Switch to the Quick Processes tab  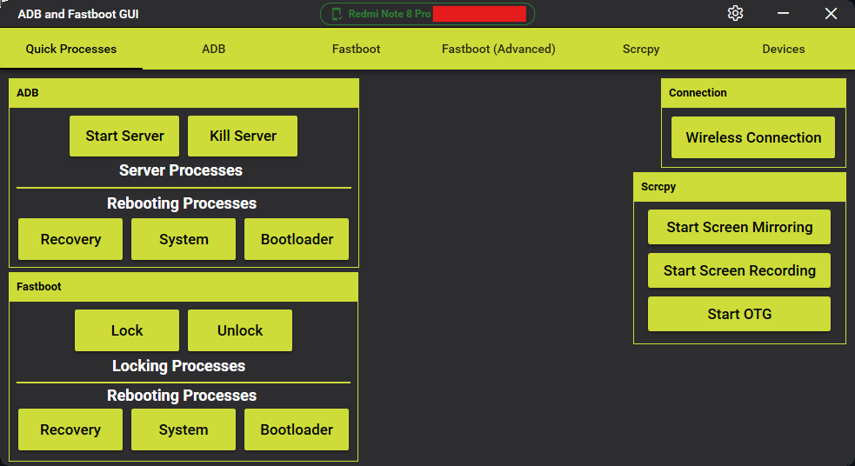(70, 49)
